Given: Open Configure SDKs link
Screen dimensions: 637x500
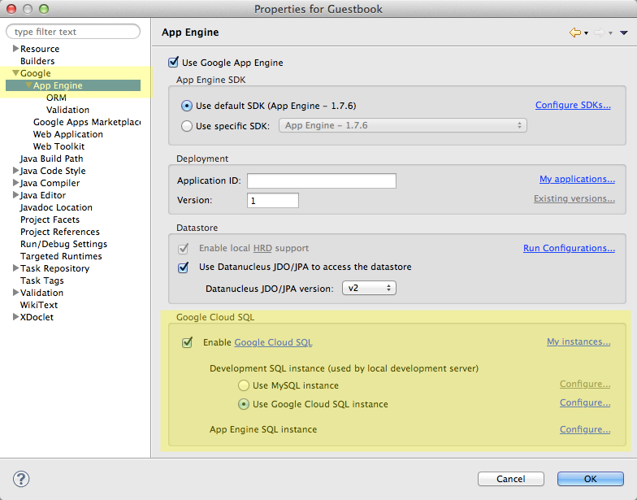Looking at the screenshot, I should coord(573,106).
